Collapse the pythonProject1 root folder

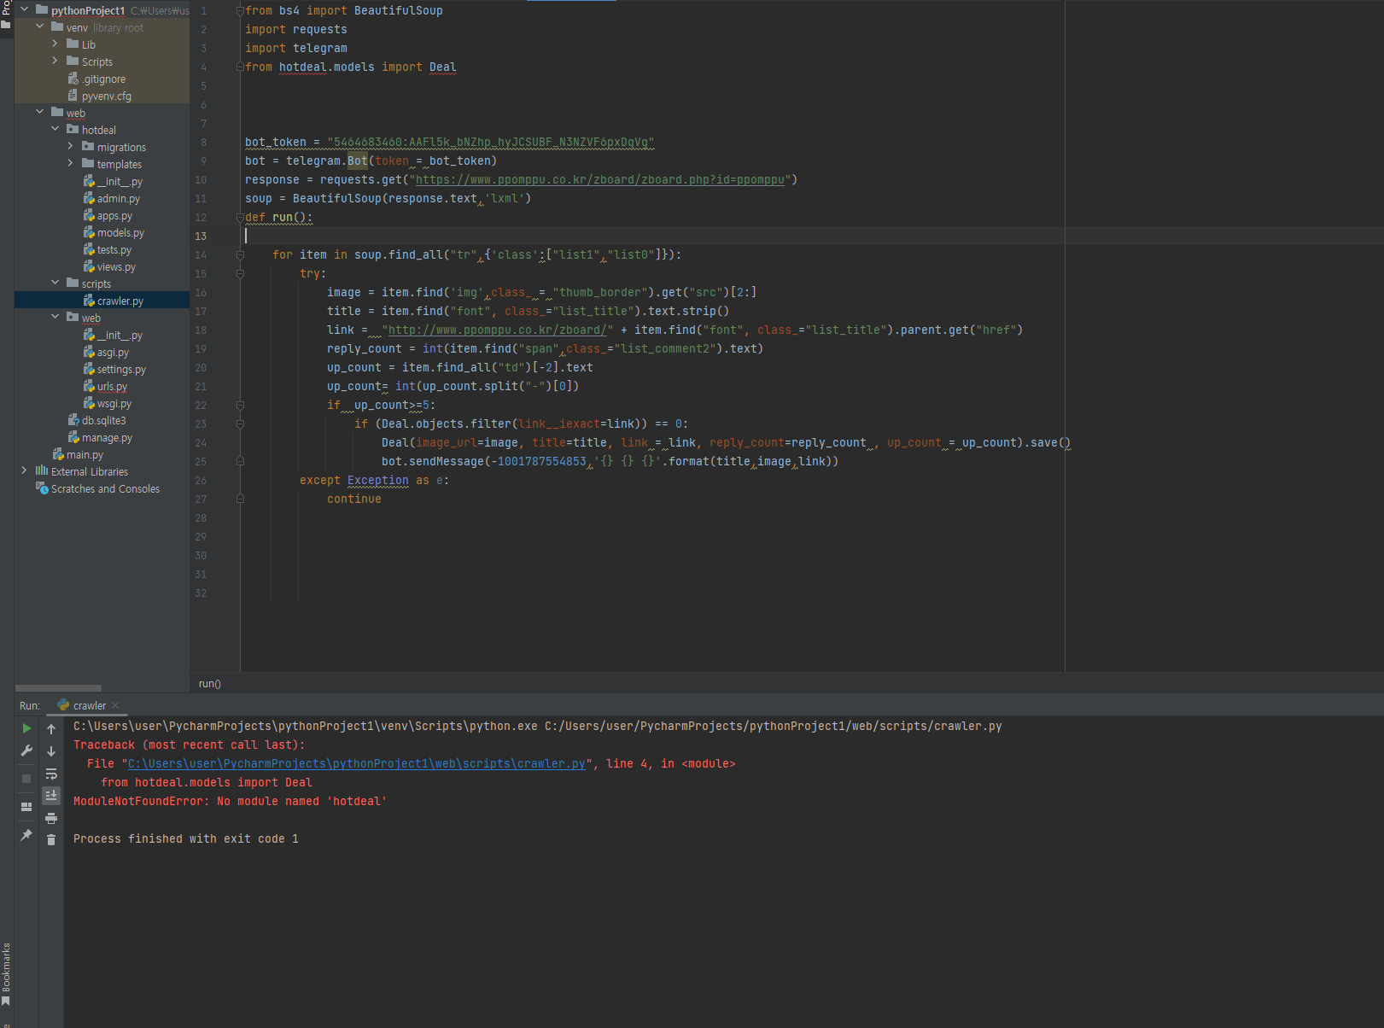point(25,10)
